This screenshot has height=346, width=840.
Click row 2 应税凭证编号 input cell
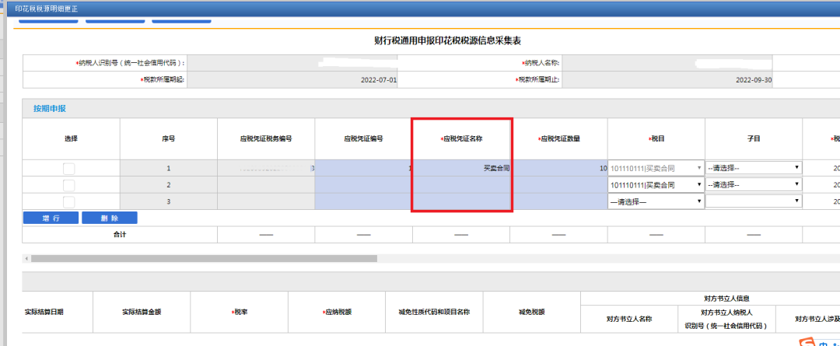[x=363, y=185]
